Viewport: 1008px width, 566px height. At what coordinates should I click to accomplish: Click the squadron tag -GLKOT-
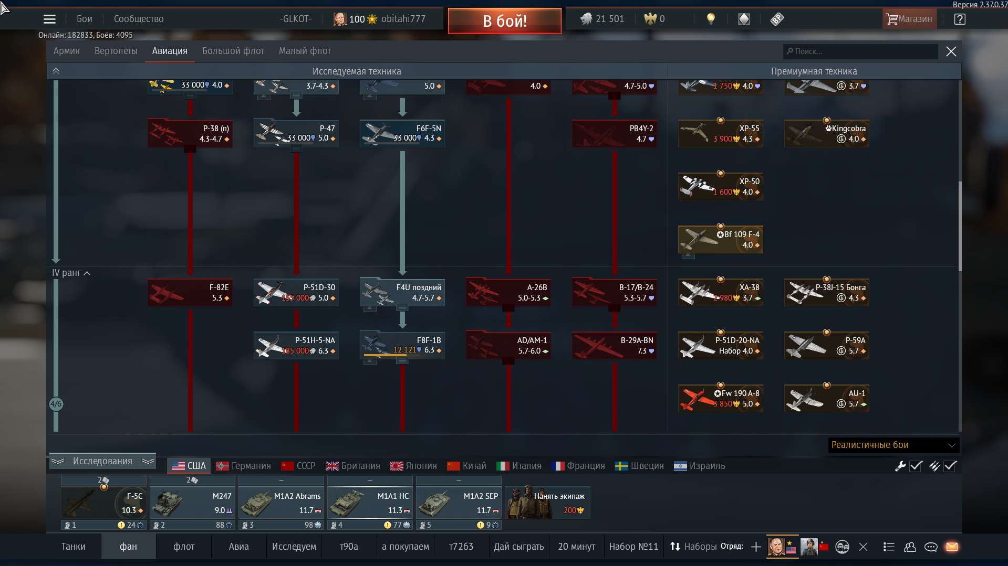click(x=295, y=19)
